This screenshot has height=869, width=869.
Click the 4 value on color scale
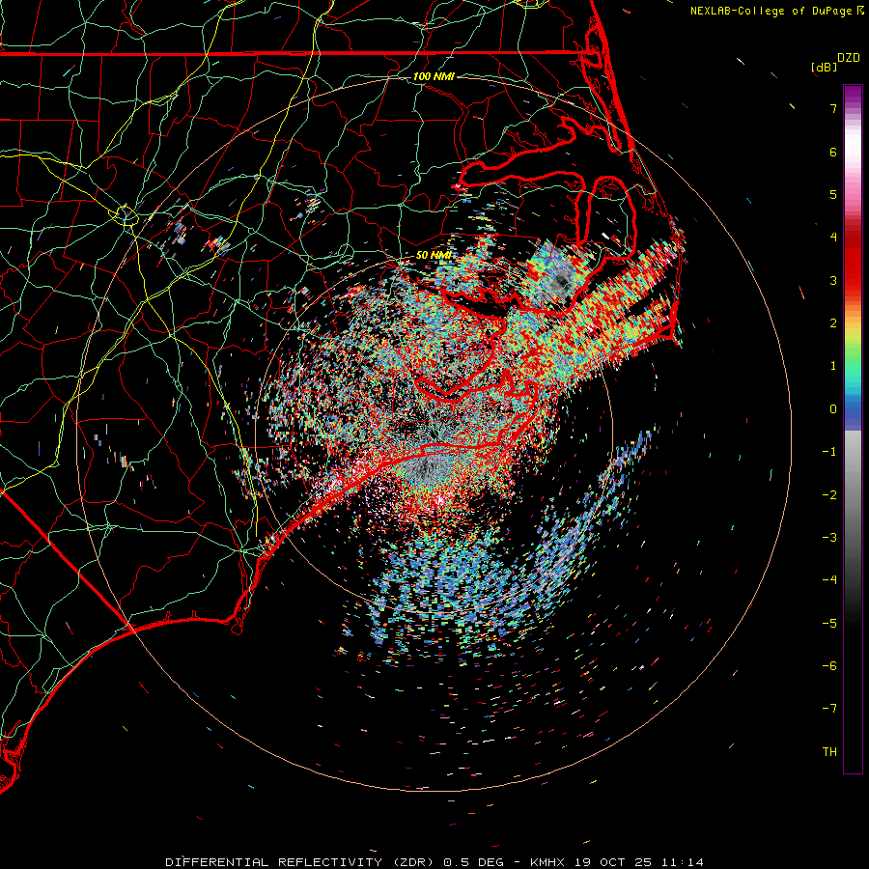click(x=833, y=238)
